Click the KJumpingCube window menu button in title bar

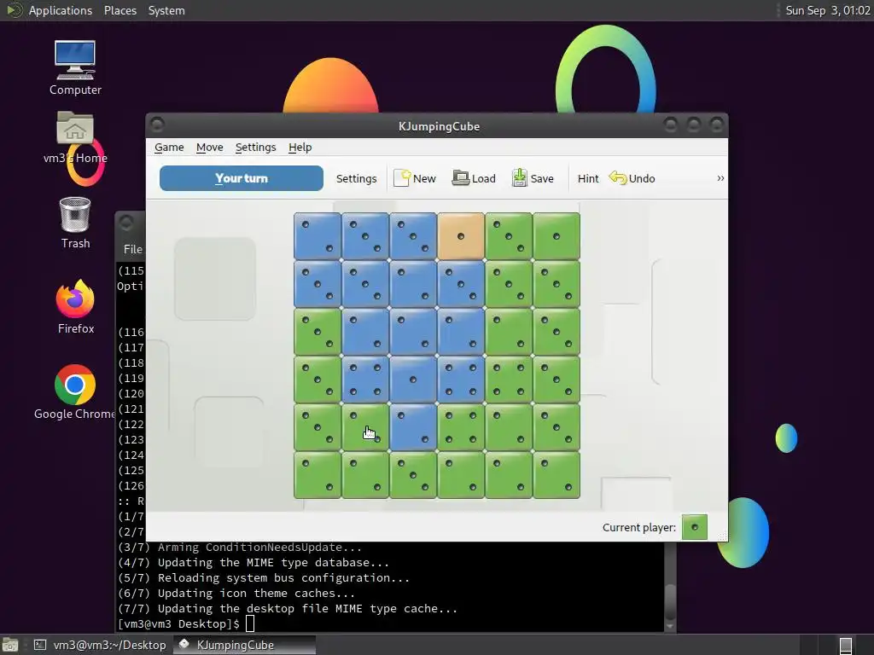(x=157, y=124)
